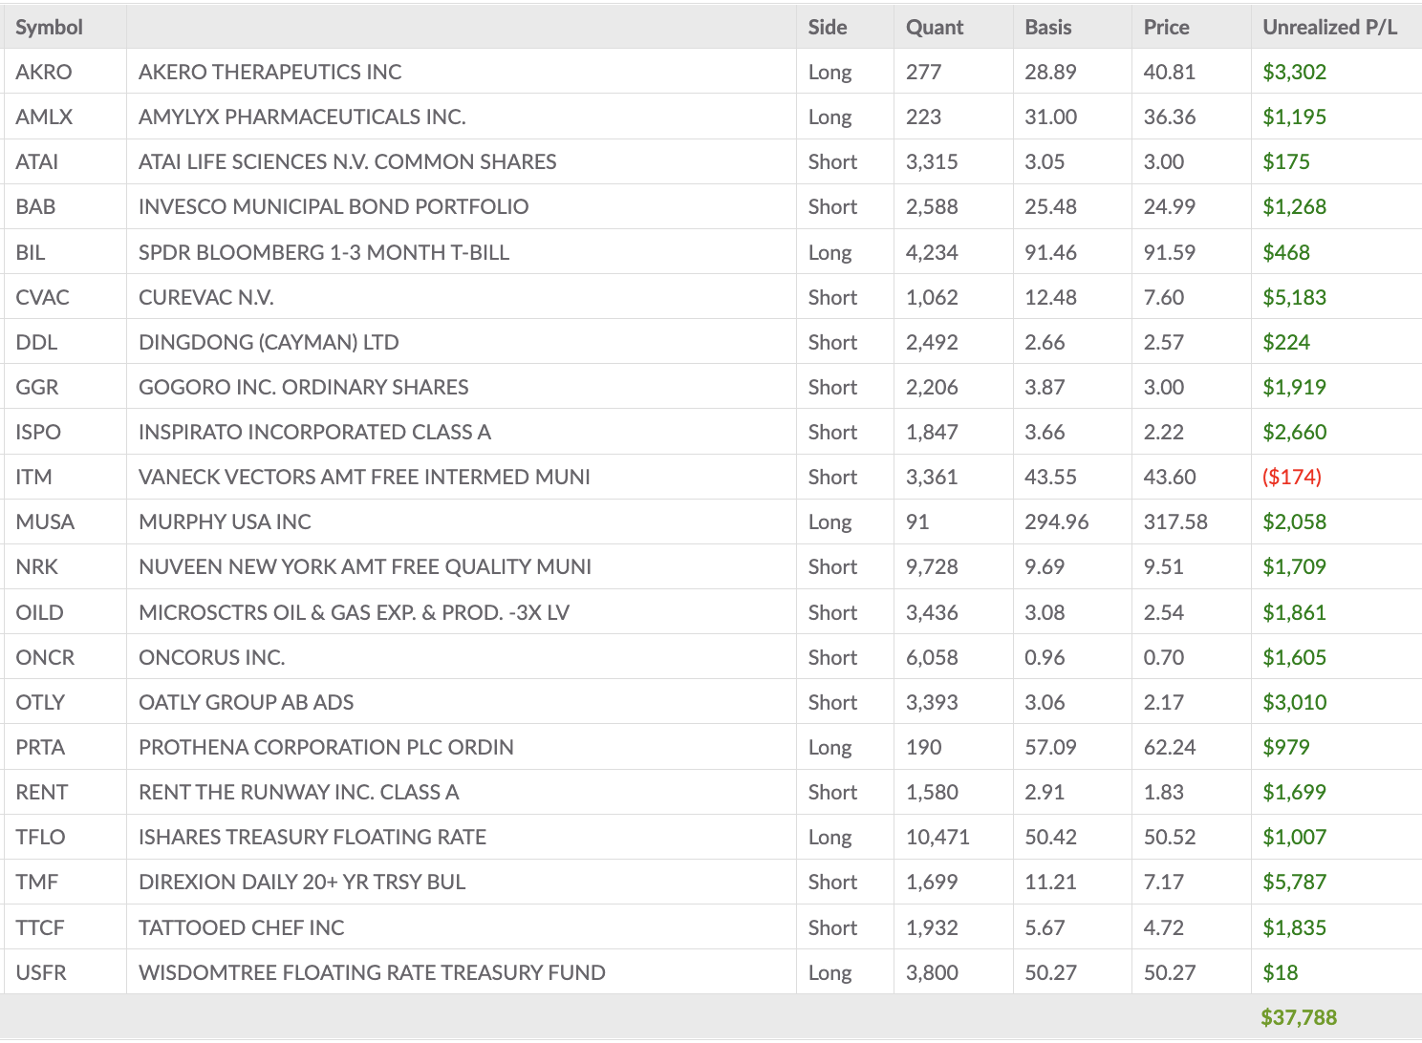
Task: Click the ITM loss value ($174)
Action: click(x=1292, y=477)
